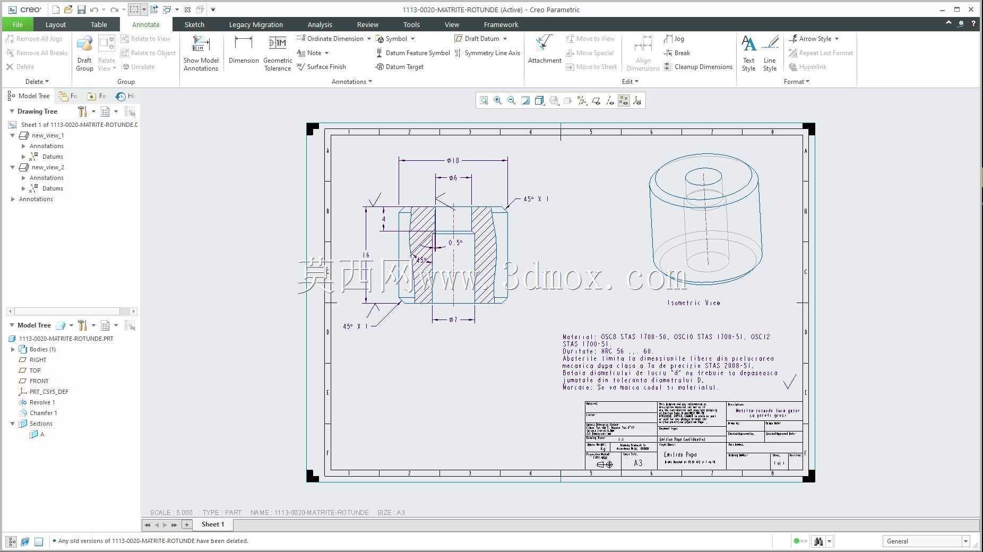Add a new sheet with the plus button
The image size is (983, 552).
click(x=186, y=524)
